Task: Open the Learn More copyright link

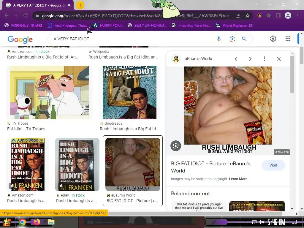Action: pyautogui.click(x=238, y=179)
